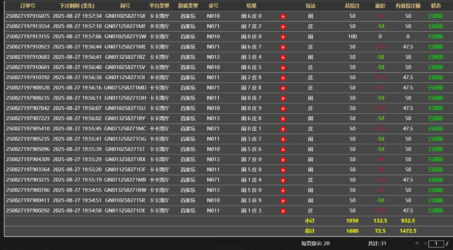
Task: Go to previous page arrow
Action: 425,243
